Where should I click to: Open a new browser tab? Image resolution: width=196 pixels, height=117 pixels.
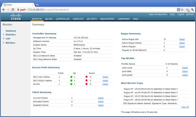click(37, 5)
